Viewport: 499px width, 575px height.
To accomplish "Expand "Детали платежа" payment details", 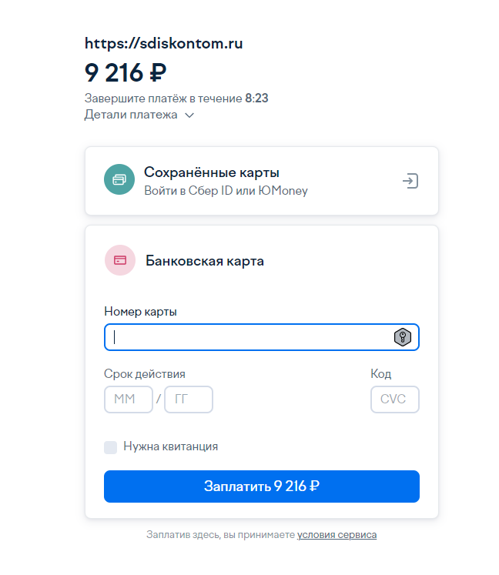I will point(131,115).
